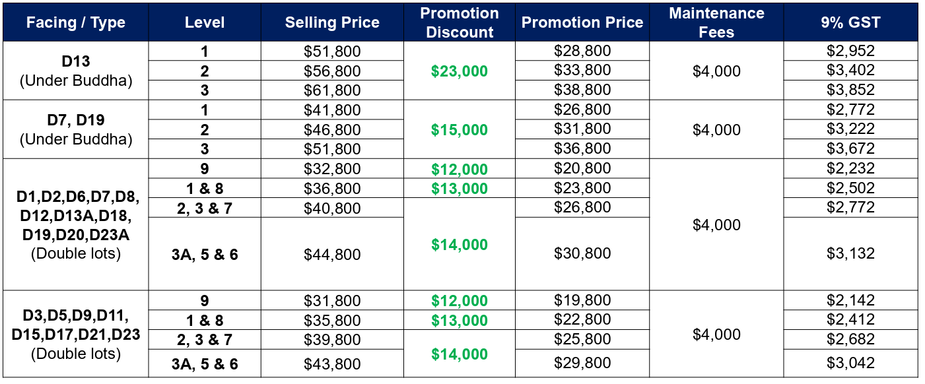
Task: Click the D1,D2,D6 double lots cell
Action: click(x=76, y=225)
